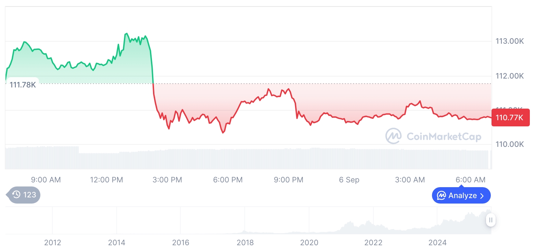This screenshot has height=250, width=536.
Task: Expand the Analyze chevron arrow
Action: [482, 196]
